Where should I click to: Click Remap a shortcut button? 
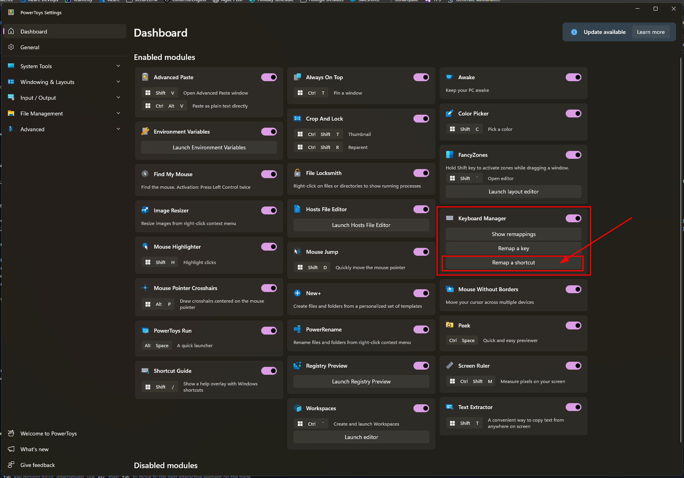(514, 262)
